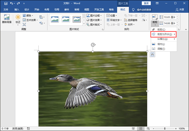The image size is (189, 131).
Task: Open the 图片效果 picture effects menu
Action: pyautogui.click(x=94, y=20)
